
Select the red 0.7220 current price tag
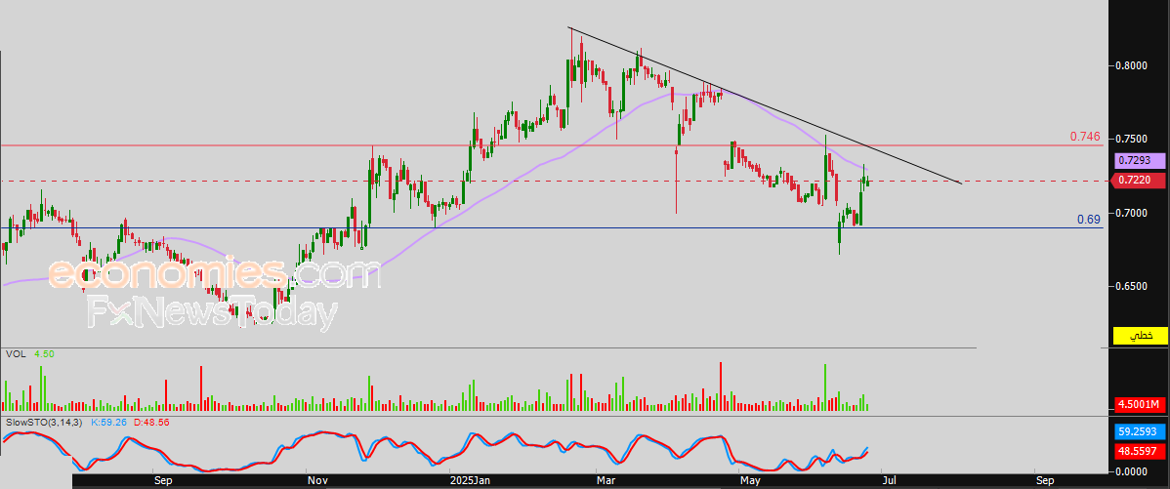pyautogui.click(x=1139, y=181)
